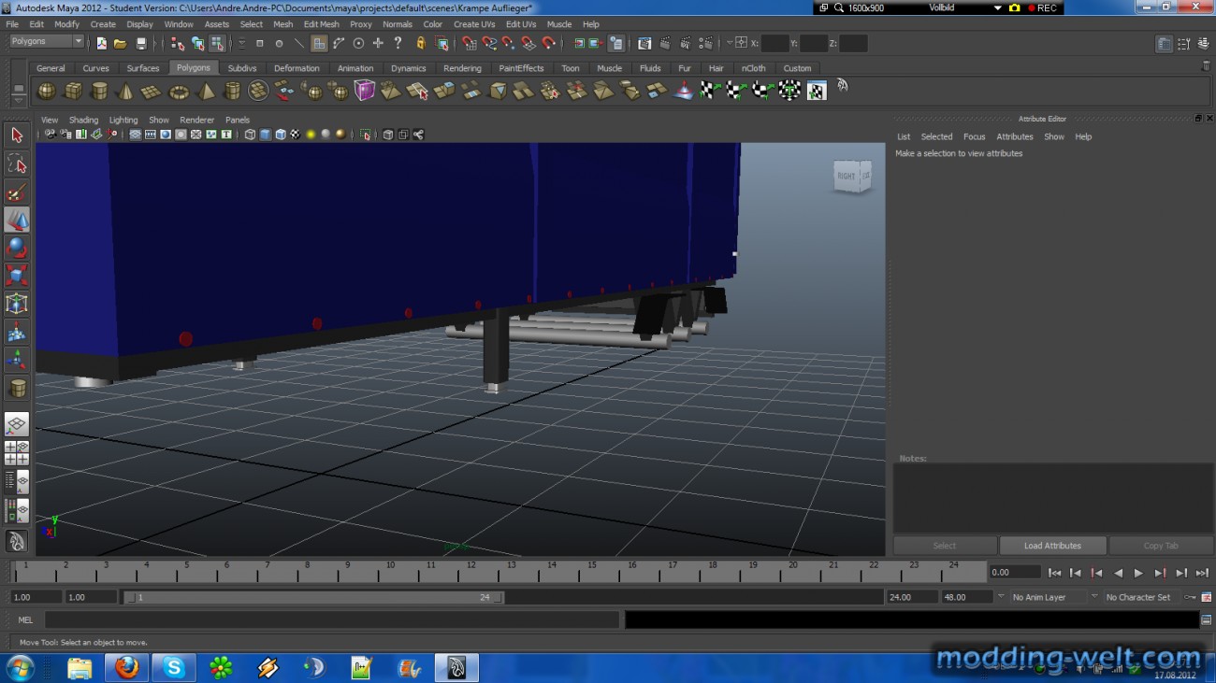Toggle Select by component type mode
This screenshot has height=683, width=1216.
[x=217, y=43]
